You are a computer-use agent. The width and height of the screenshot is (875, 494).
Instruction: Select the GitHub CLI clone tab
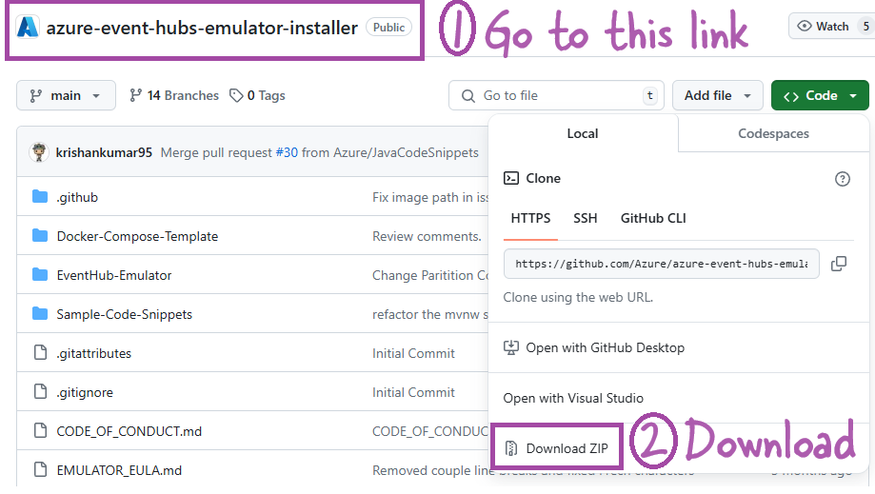[653, 218]
